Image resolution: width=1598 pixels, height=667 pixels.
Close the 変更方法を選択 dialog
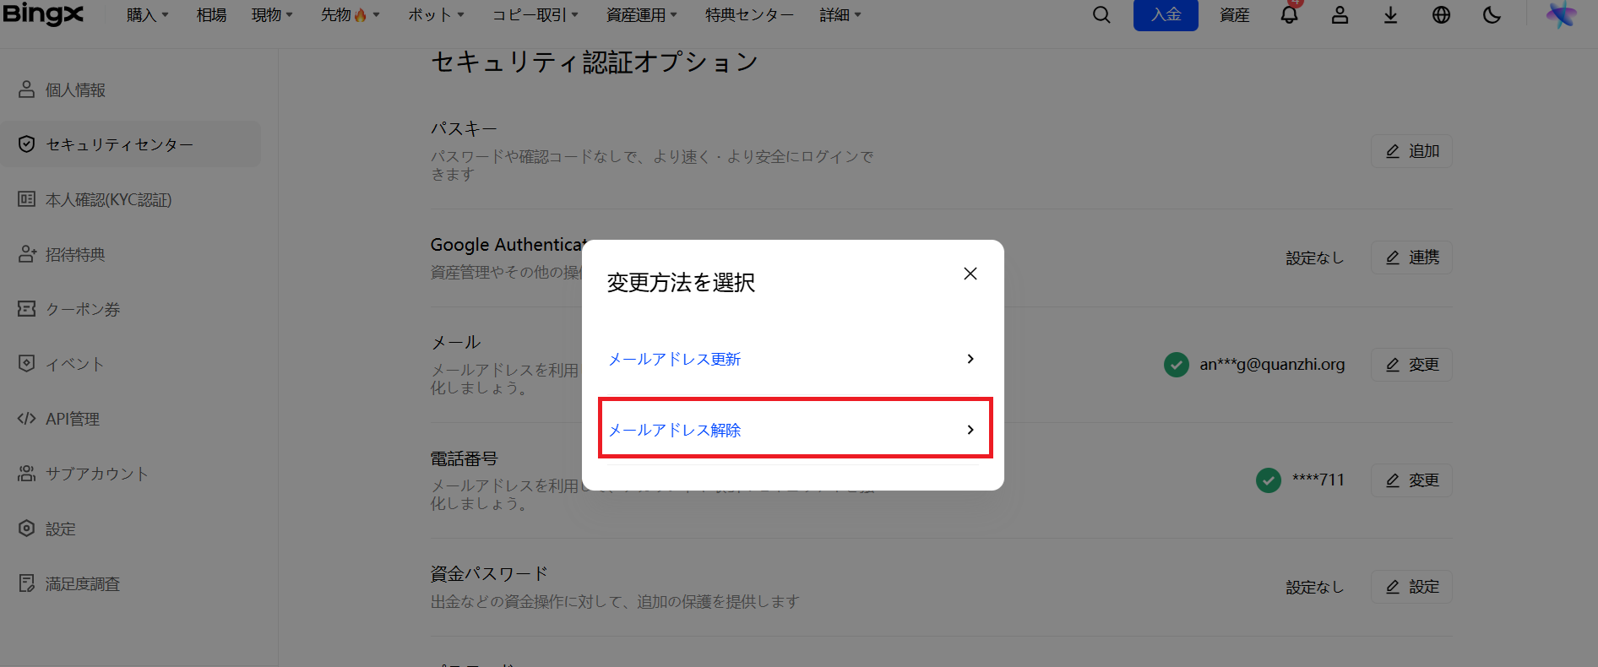click(x=970, y=274)
